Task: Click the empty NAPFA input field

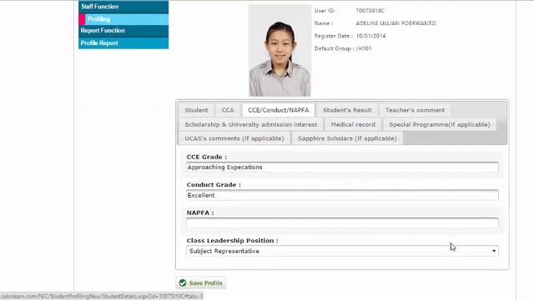Action: pos(342,223)
